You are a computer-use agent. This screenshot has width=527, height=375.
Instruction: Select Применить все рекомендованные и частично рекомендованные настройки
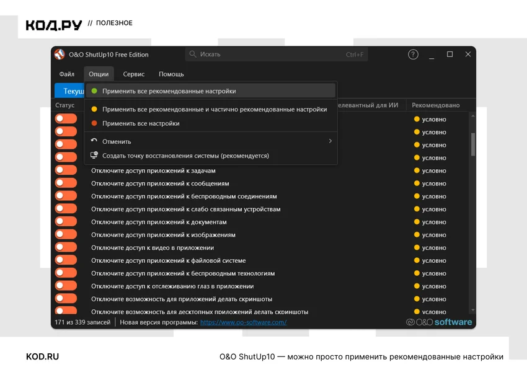(211, 109)
